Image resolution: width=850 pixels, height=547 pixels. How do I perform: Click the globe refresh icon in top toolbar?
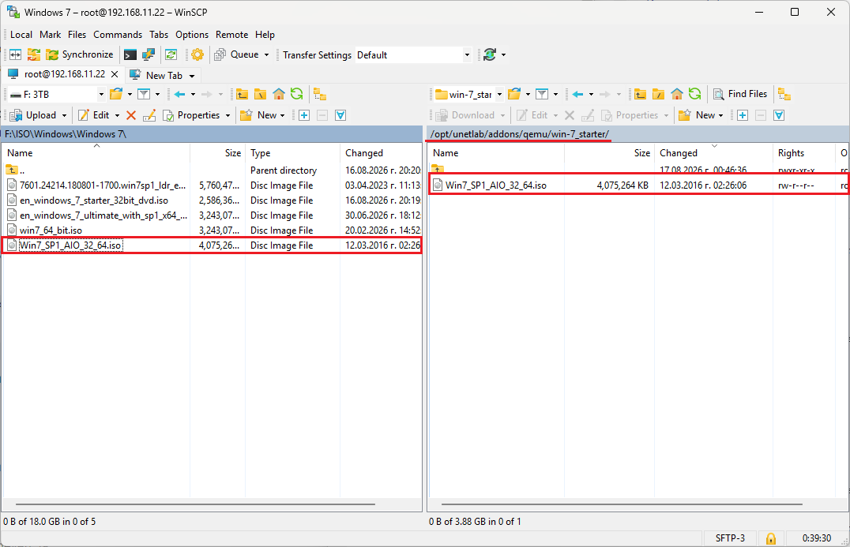490,54
